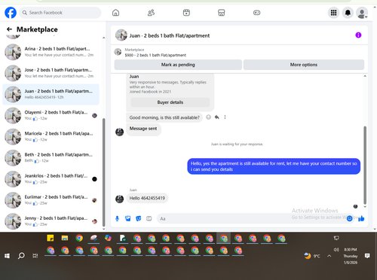Attach a file with the photo icon

(128, 218)
